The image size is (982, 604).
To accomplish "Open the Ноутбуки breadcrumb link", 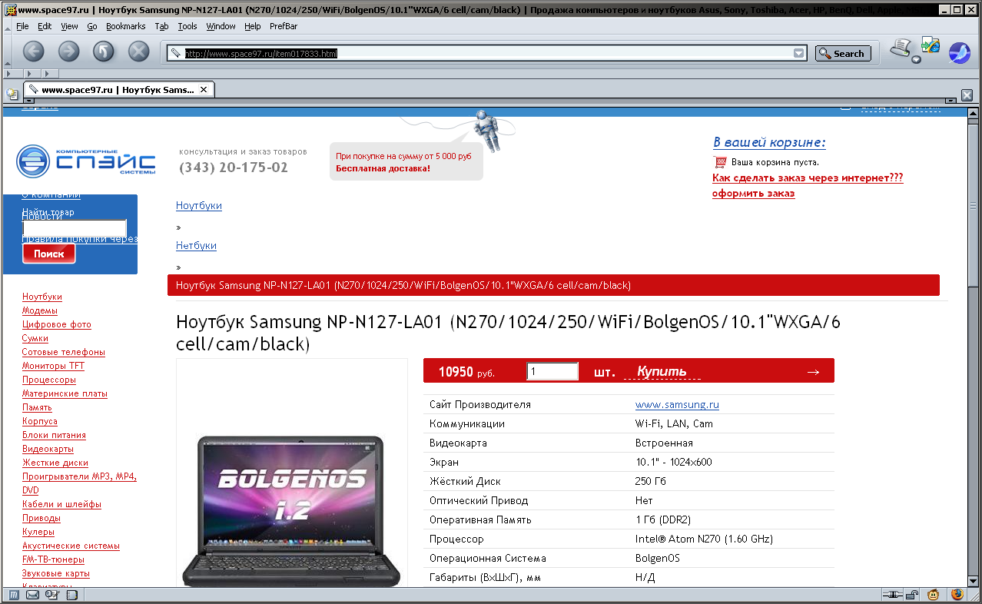I will pyautogui.click(x=199, y=205).
